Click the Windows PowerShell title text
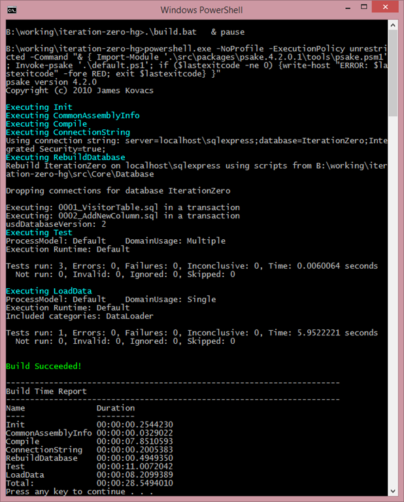 pos(202,10)
